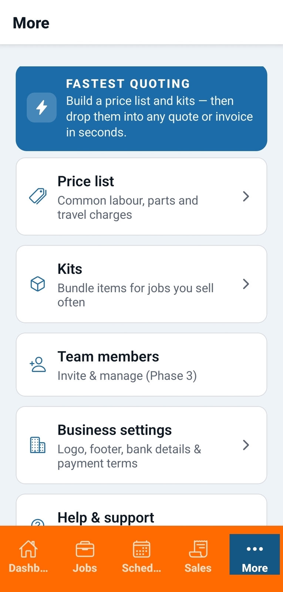283x592 pixels.
Task: Click the Help & support question icon
Action: point(38,522)
